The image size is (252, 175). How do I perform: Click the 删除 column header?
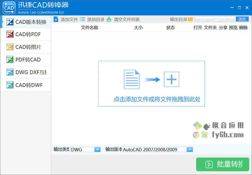pyautogui.click(x=243, y=28)
